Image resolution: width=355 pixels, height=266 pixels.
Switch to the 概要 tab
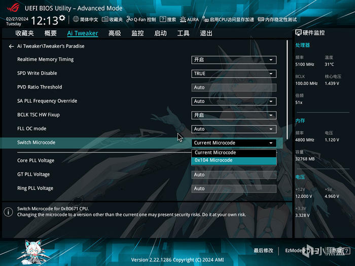[x=50, y=33]
